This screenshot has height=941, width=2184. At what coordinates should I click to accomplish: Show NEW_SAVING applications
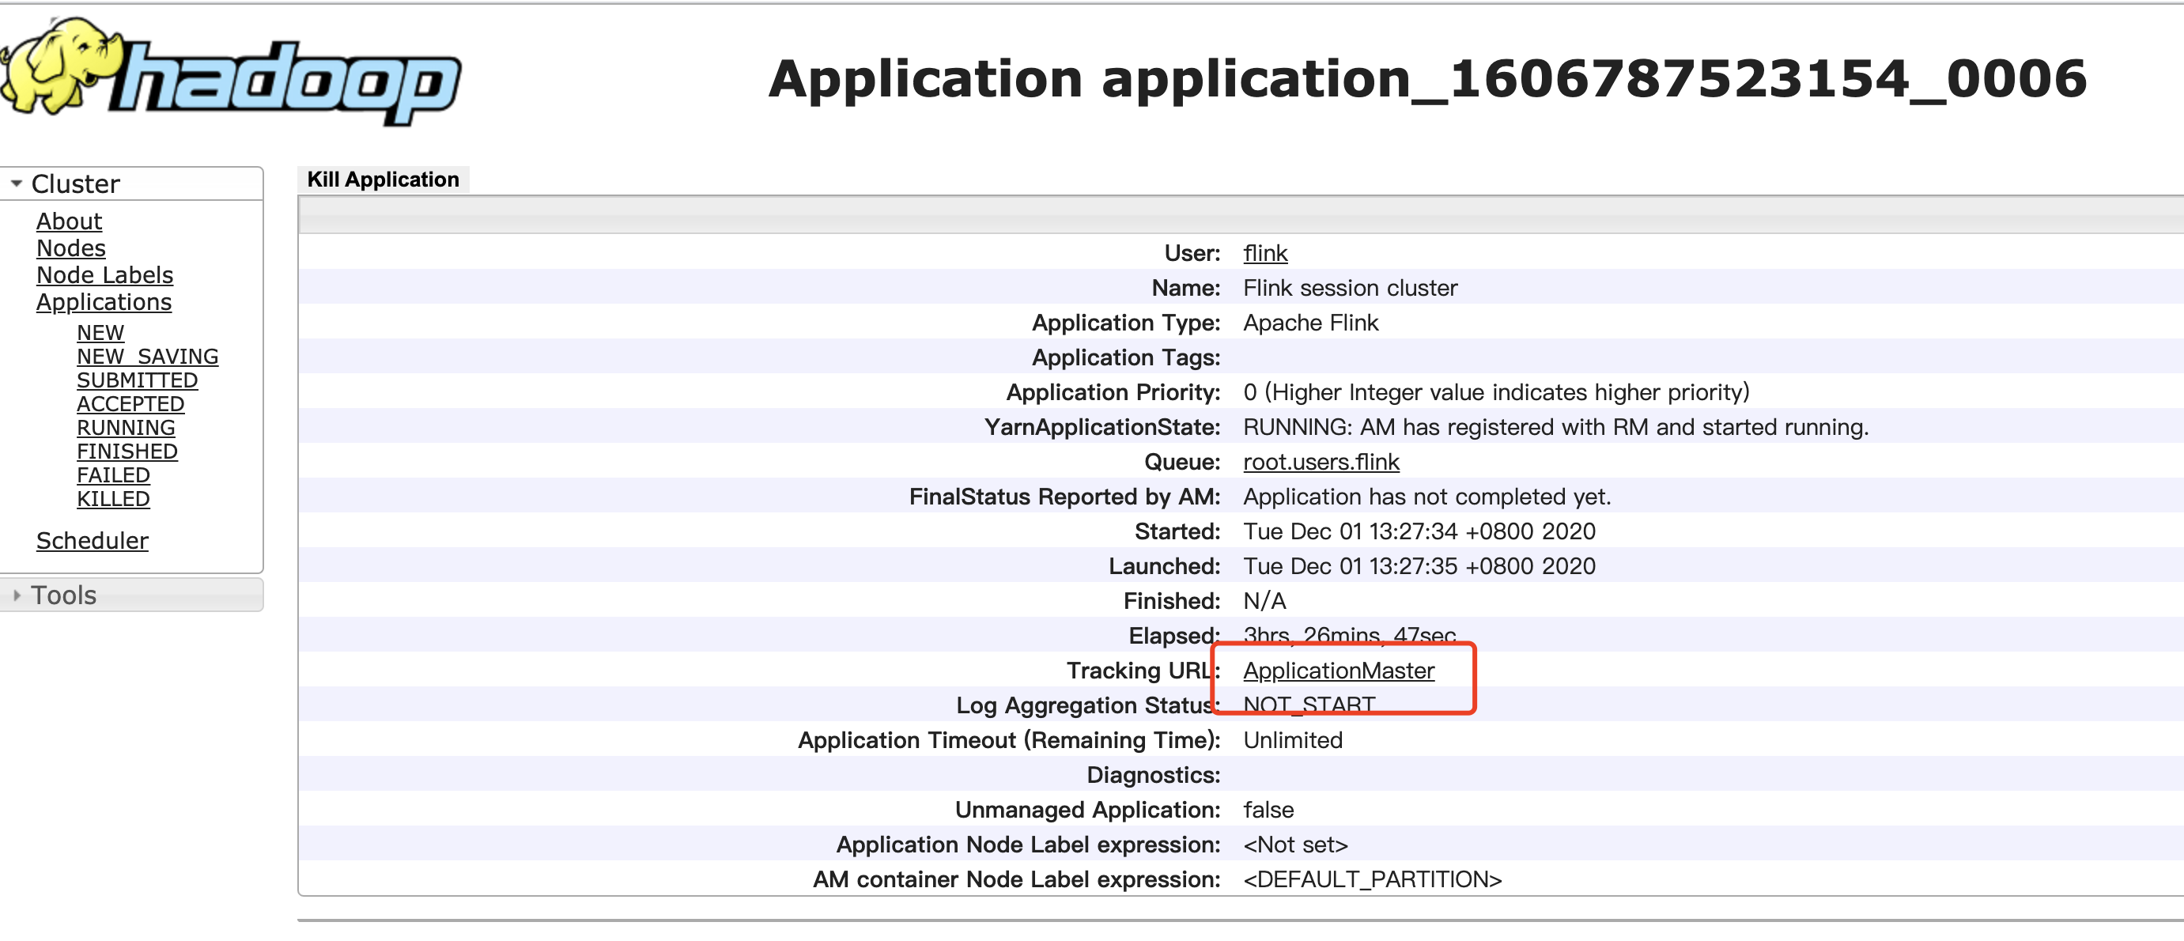[148, 357]
